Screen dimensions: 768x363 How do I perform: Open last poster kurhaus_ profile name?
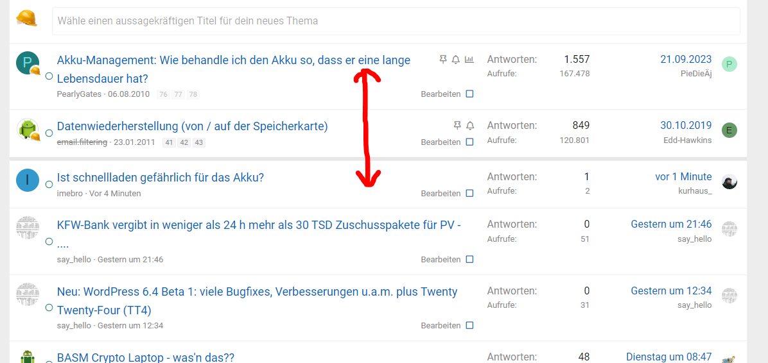click(695, 190)
